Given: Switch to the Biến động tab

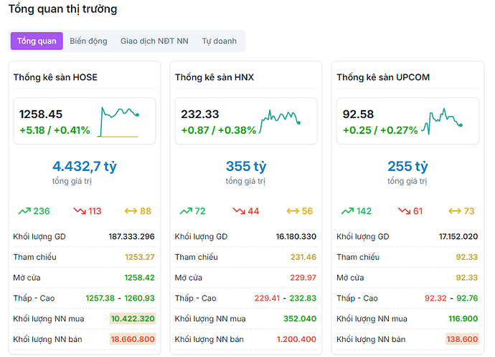Looking at the screenshot, I should [x=88, y=41].
